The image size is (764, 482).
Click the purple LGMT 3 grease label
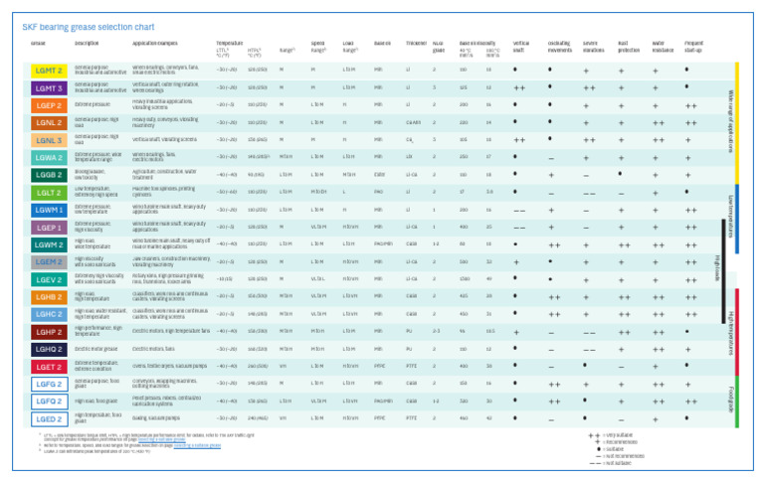pyautogui.click(x=49, y=88)
